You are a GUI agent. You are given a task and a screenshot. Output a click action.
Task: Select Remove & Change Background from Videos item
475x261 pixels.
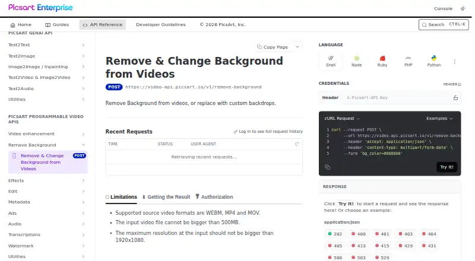pos(48,162)
